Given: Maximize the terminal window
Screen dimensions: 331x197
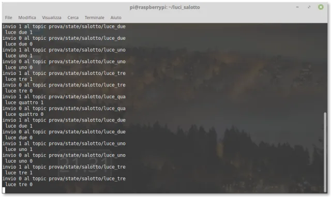Looking at the screenshot, I should [309, 7].
